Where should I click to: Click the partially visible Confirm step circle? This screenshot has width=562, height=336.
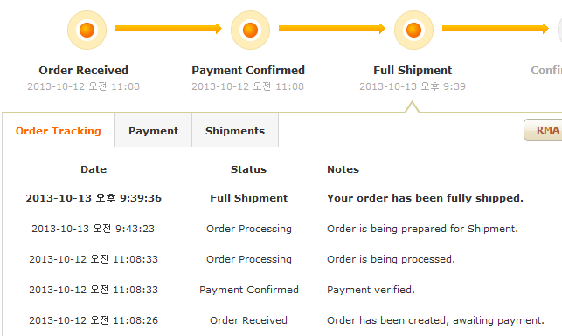pyautogui.click(x=560, y=30)
